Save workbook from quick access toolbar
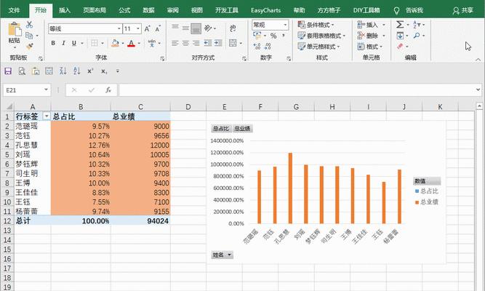This screenshot has height=291, width=485. [x=8, y=71]
